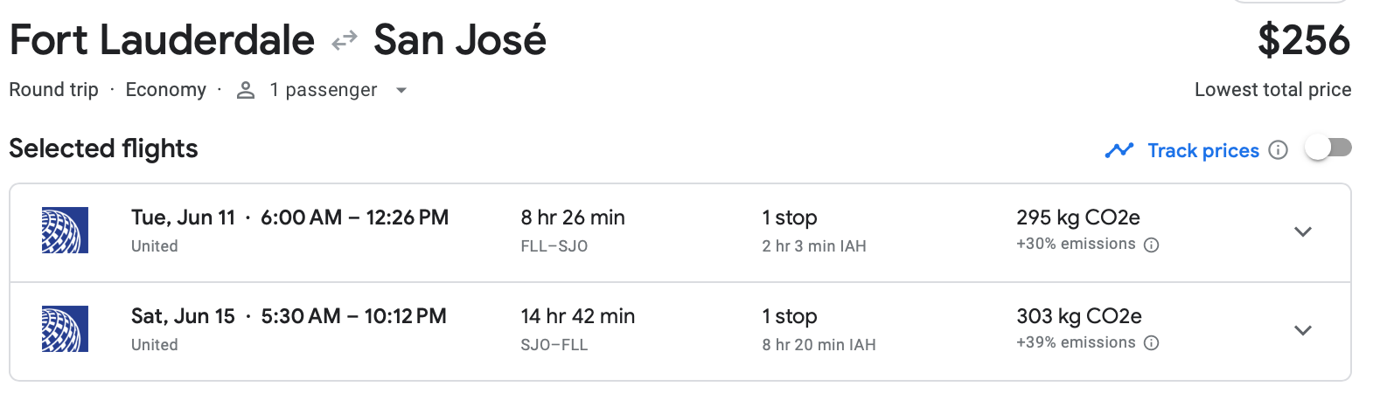This screenshot has width=1387, height=414.
Task: Open the Track prices info icon
Action: (x=1278, y=150)
